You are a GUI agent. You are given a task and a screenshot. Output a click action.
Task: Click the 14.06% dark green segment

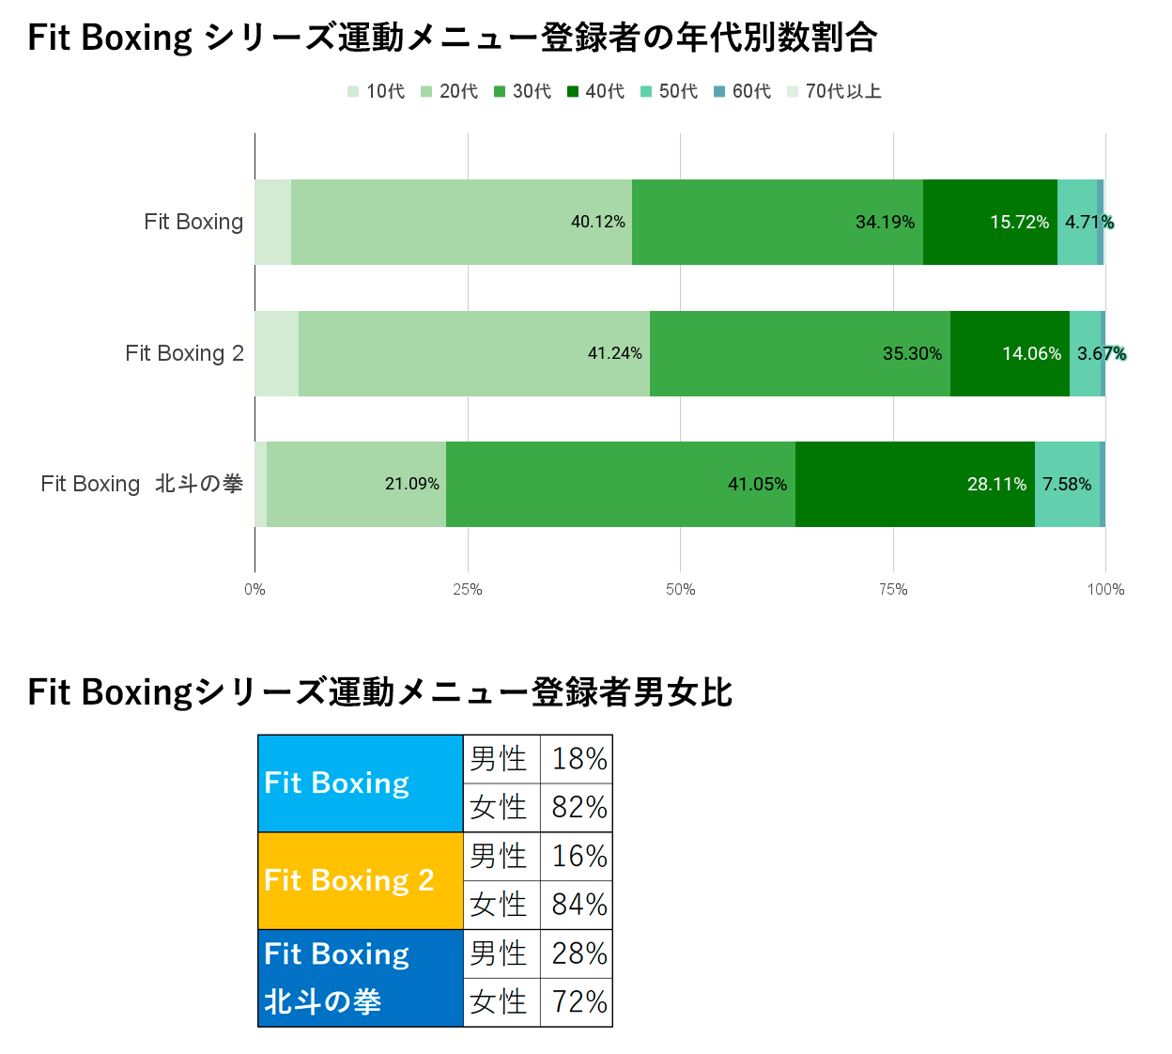click(x=1010, y=353)
